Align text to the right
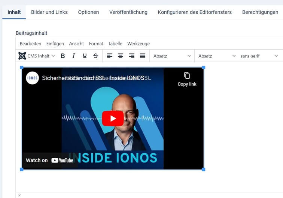This screenshot has width=283, height=198. click(x=131, y=56)
